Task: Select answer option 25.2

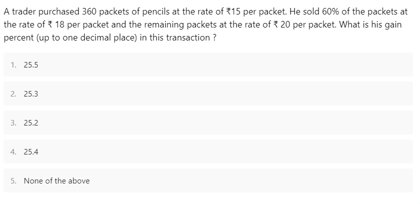Action: (208, 122)
